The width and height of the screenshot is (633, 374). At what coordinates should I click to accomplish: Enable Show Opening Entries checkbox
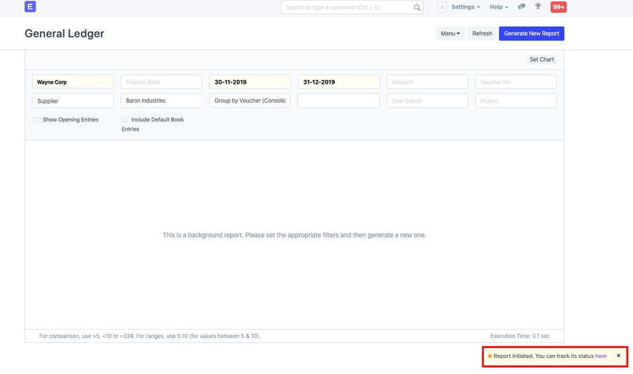point(36,120)
